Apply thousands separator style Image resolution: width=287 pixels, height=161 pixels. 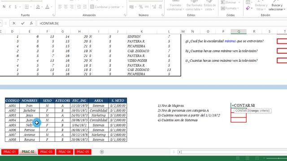147,7
